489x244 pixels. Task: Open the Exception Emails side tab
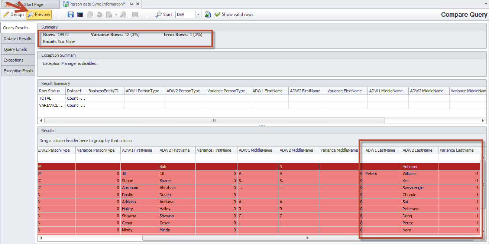pyautogui.click(x=18, y=71)
